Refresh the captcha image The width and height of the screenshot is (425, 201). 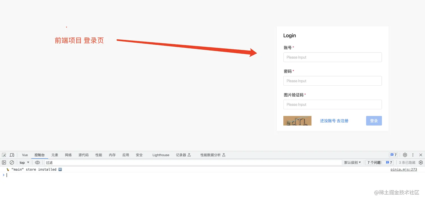pos(297,121)
